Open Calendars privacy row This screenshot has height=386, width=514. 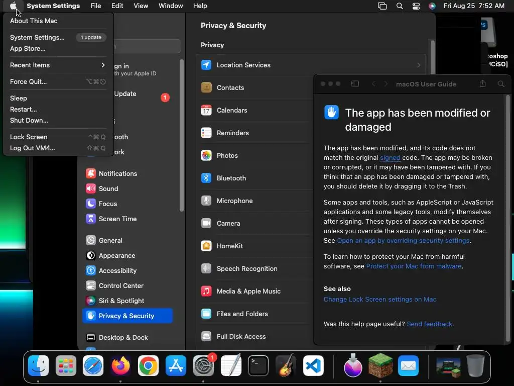click(255, 110)
